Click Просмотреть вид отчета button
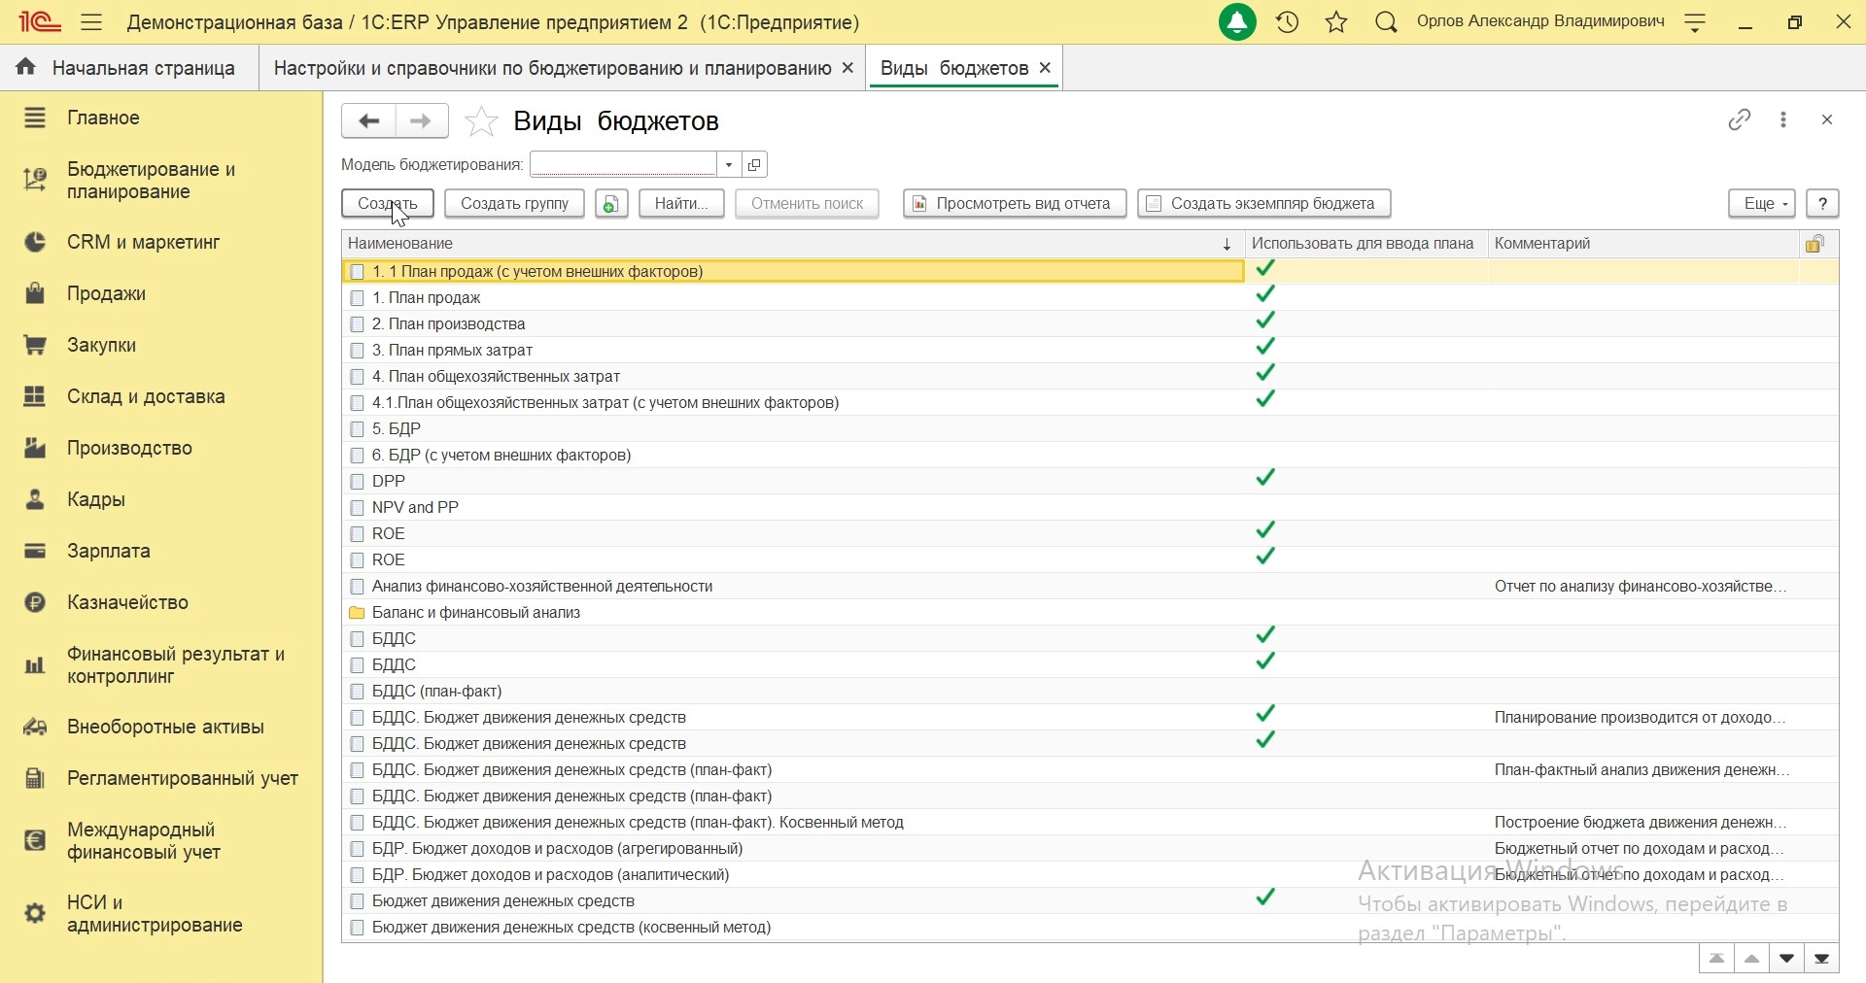The width and height of the screenshot is (1866, 983). [1015, 204]
